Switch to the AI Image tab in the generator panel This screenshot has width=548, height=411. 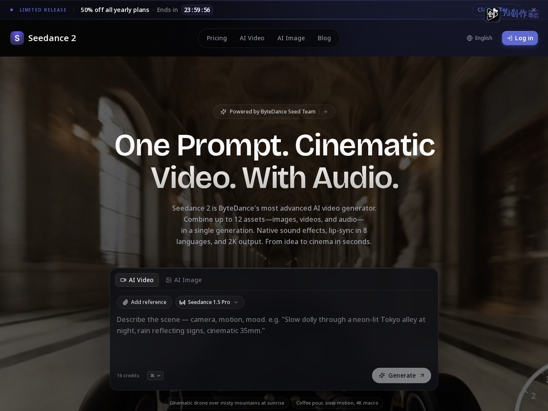(184, 280)
